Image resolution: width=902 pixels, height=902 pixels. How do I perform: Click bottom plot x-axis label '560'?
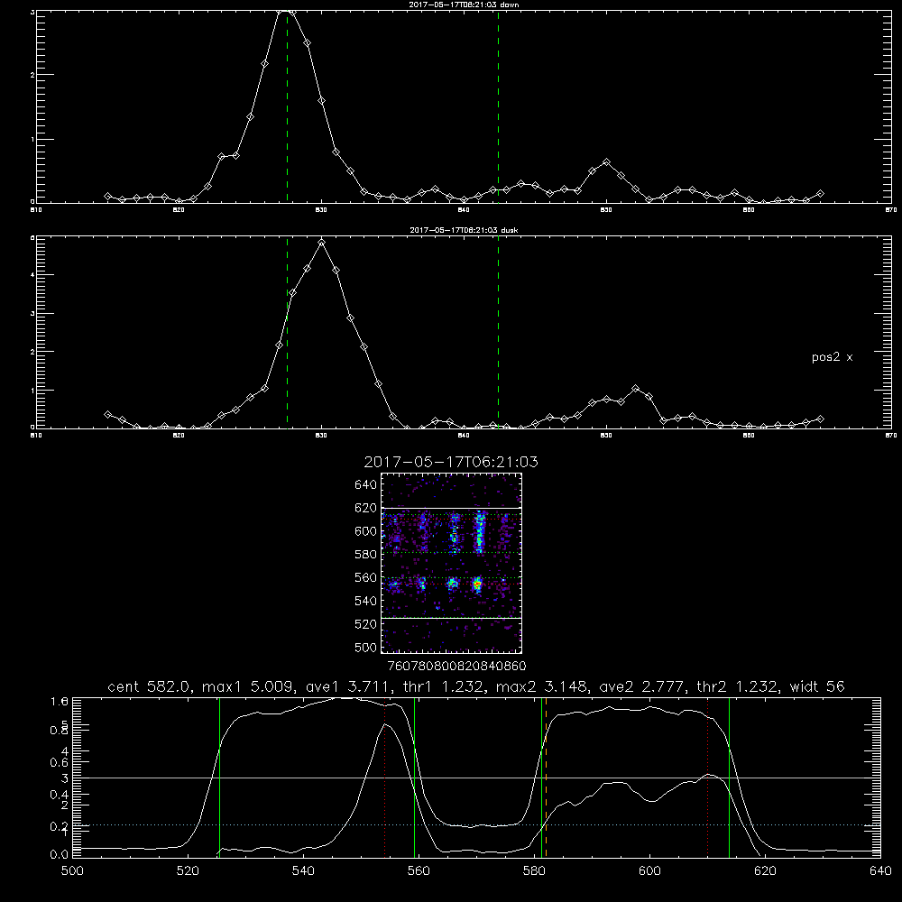pos(419,871)
